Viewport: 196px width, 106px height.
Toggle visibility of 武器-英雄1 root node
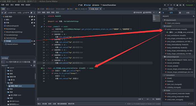[34, 16]
